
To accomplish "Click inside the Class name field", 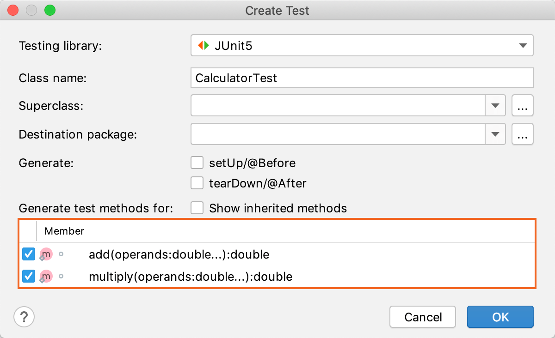I will click(x=324, y=78).
